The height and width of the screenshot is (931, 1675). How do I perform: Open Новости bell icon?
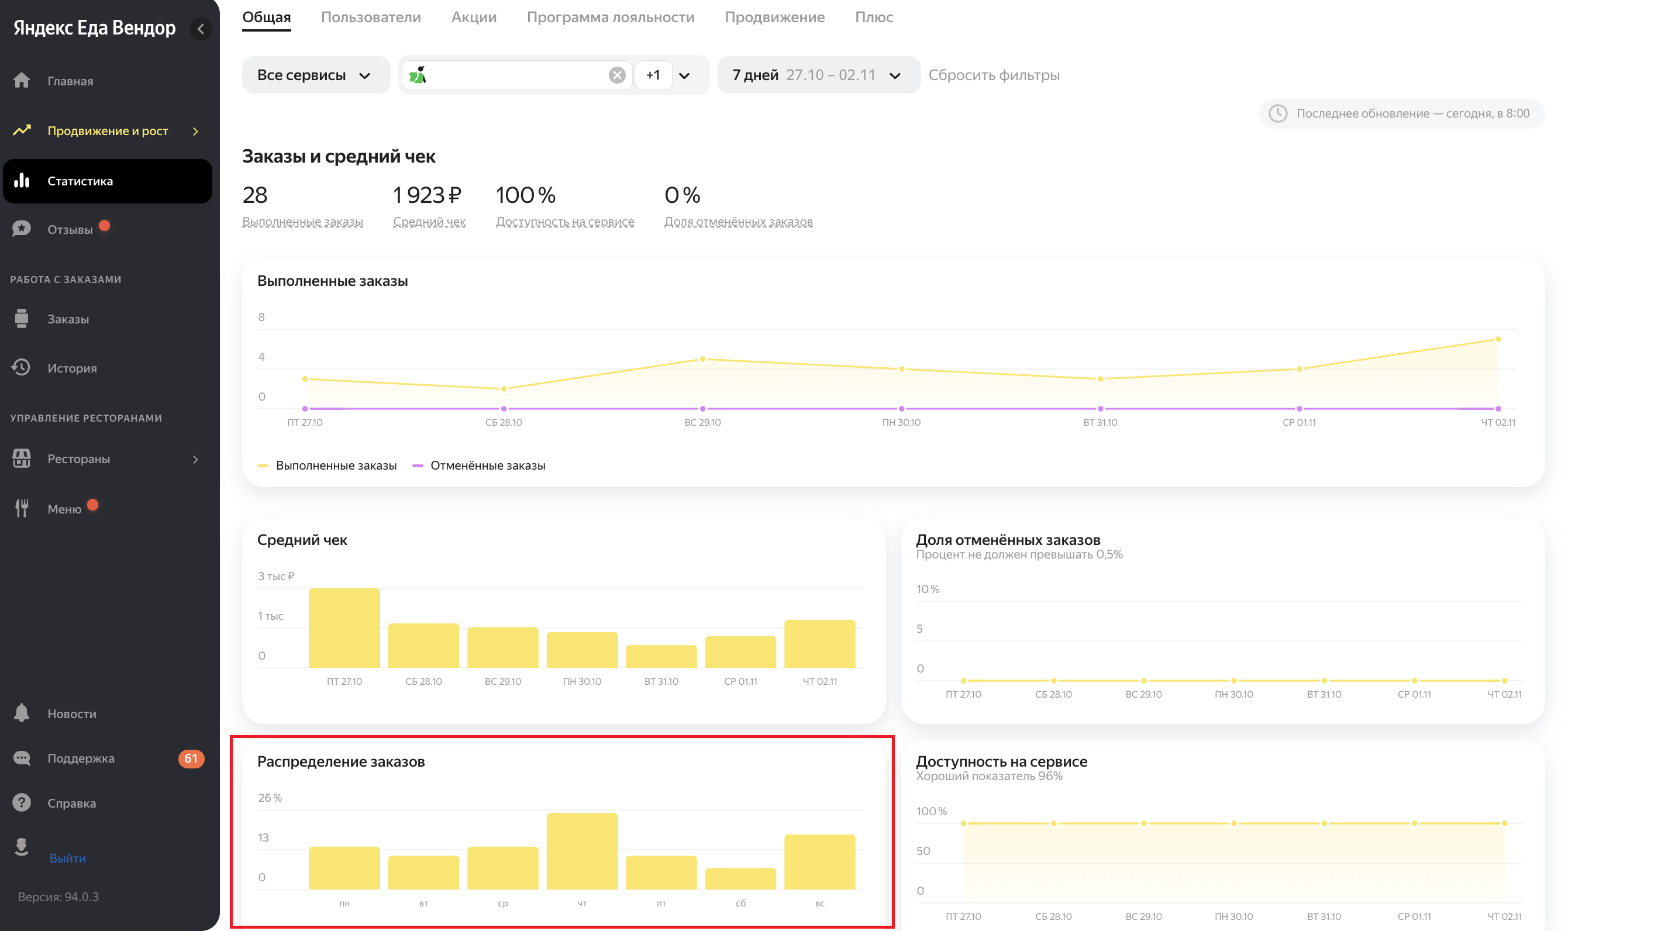[x=22, y=713]
